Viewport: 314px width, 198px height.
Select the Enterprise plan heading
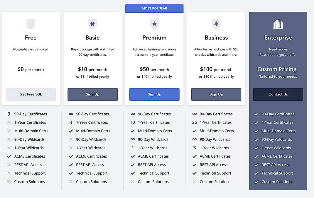(x=278, y=37)
